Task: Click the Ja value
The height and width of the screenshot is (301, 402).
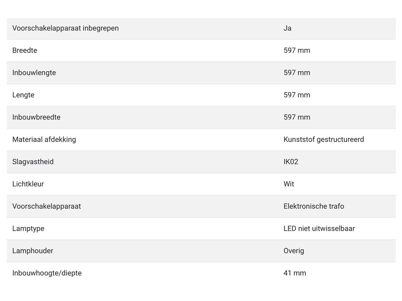Action: [287, 28]
